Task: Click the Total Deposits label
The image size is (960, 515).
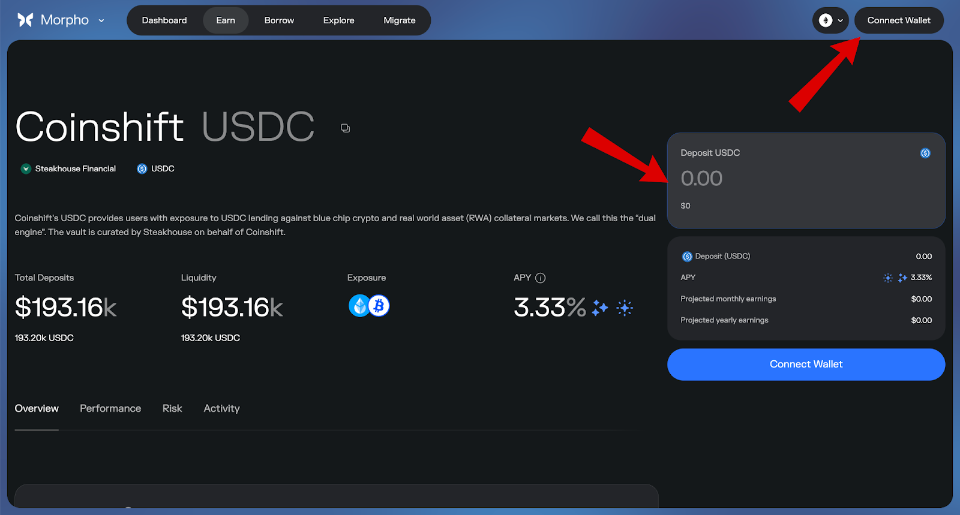Action: (44, 278)
